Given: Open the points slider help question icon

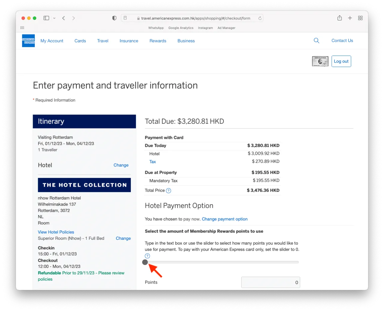Looking at the screenshot, I should pyautogui.click(x=147, y=256).
